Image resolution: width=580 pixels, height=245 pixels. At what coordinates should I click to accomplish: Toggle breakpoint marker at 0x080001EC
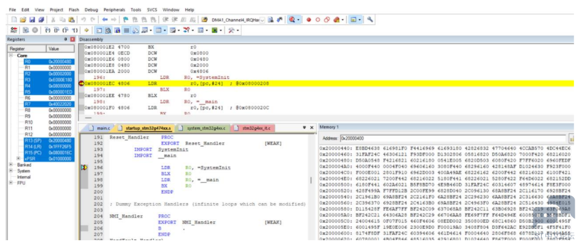81,84
